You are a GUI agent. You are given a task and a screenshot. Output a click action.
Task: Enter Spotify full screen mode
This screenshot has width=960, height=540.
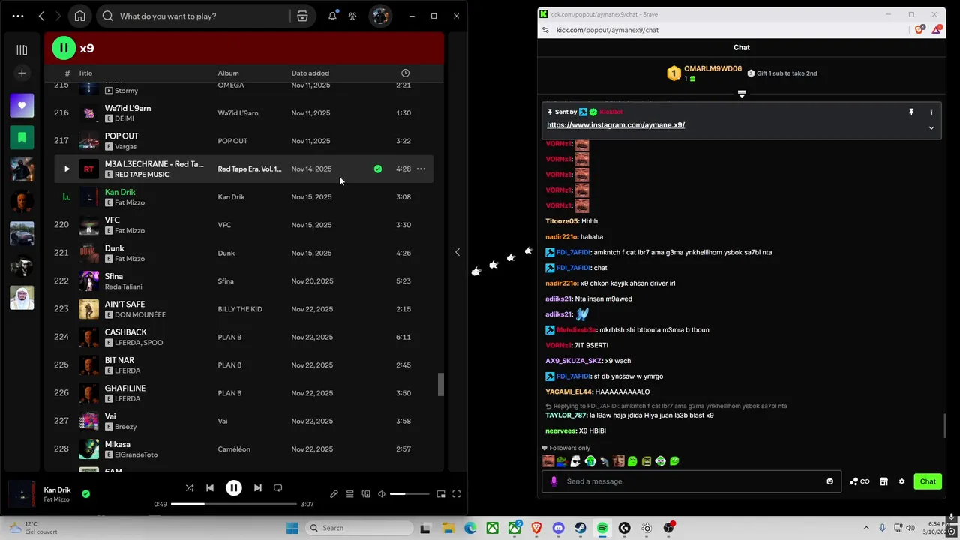click(x=456, y=494)
